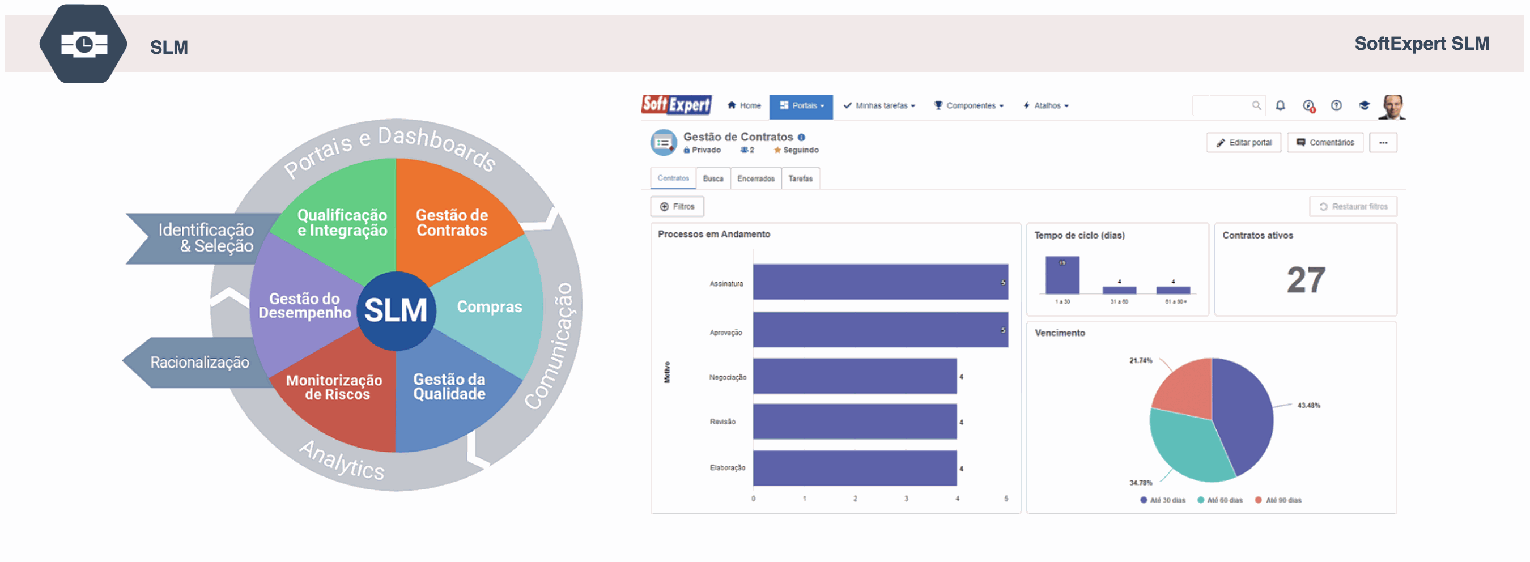Expand the Atalhos shortcuts menu

pyautogui.click(x=1046, y=106)
